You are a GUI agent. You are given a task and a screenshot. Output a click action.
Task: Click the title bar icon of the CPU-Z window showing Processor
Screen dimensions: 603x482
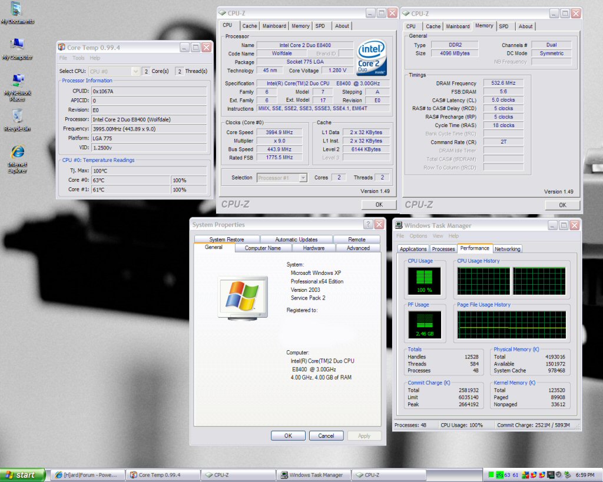click(x=222, y=13)
